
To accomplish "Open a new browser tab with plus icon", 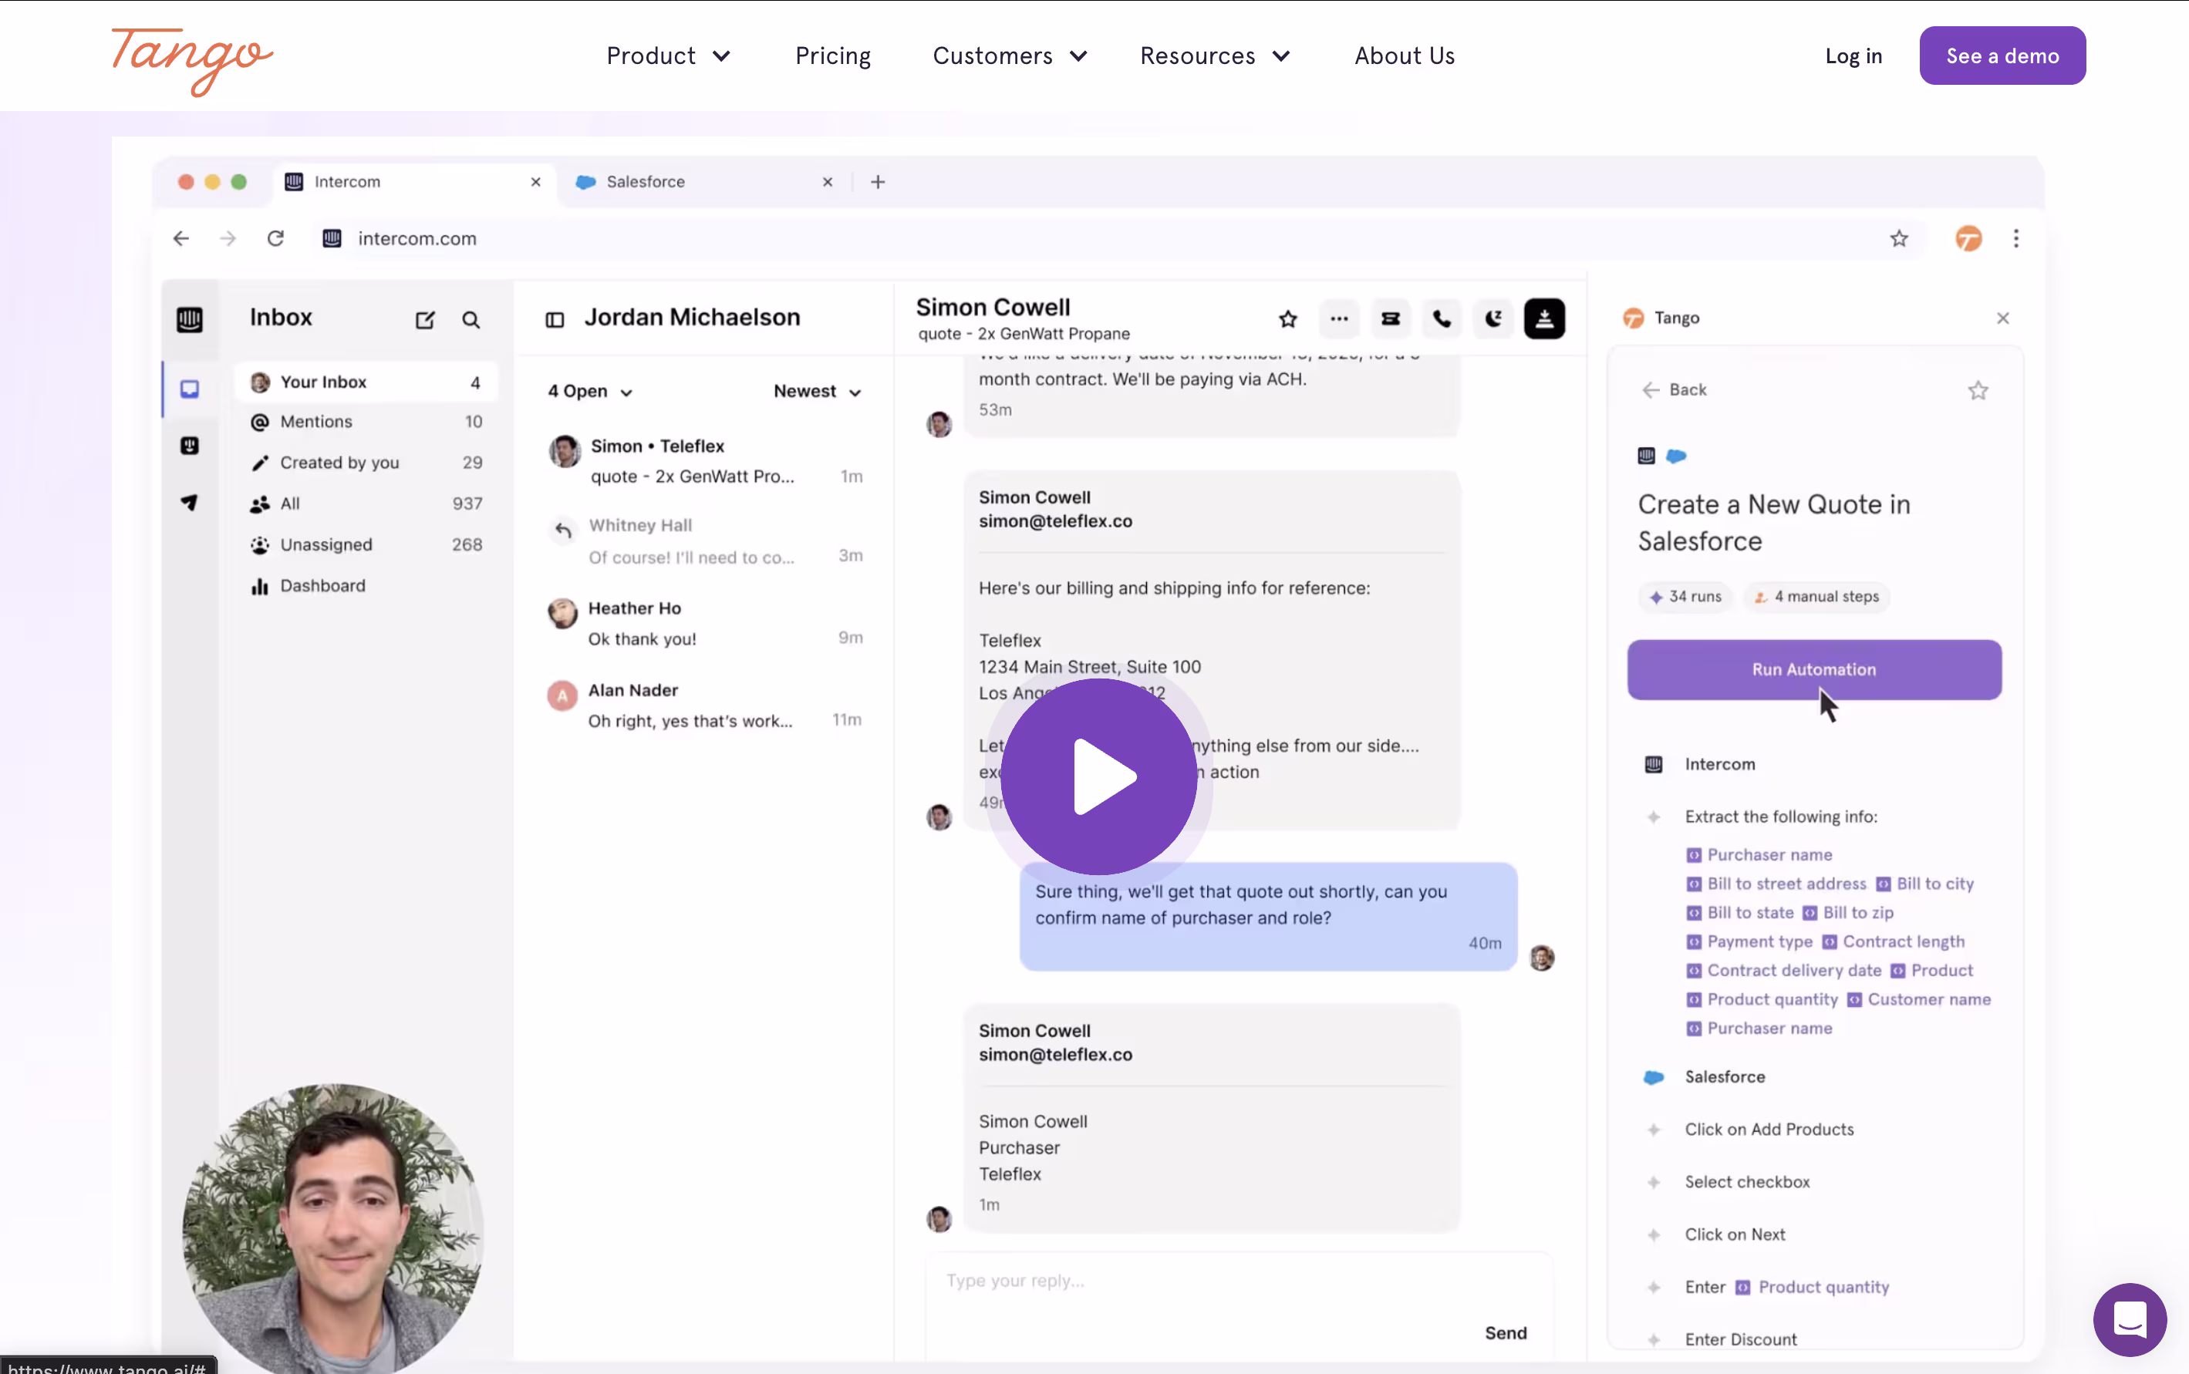I will (877, 182).
